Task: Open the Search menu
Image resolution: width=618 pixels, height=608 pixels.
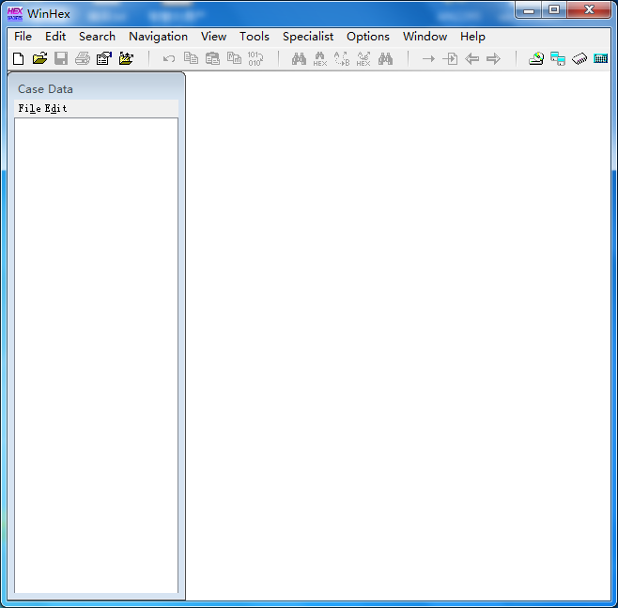Action: [x=97, y=37]
